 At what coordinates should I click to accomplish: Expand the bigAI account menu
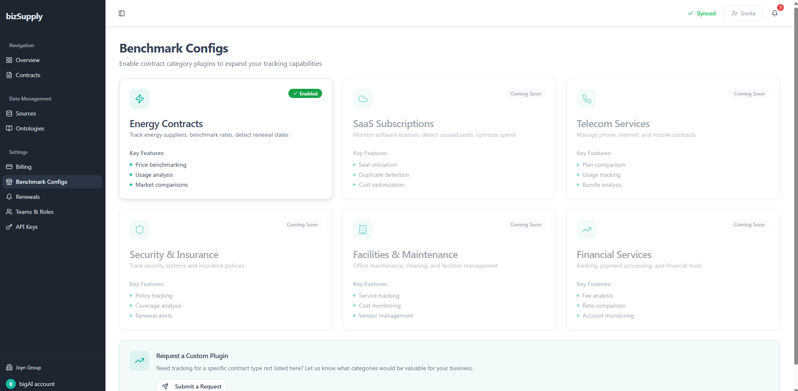pos(37,384)
